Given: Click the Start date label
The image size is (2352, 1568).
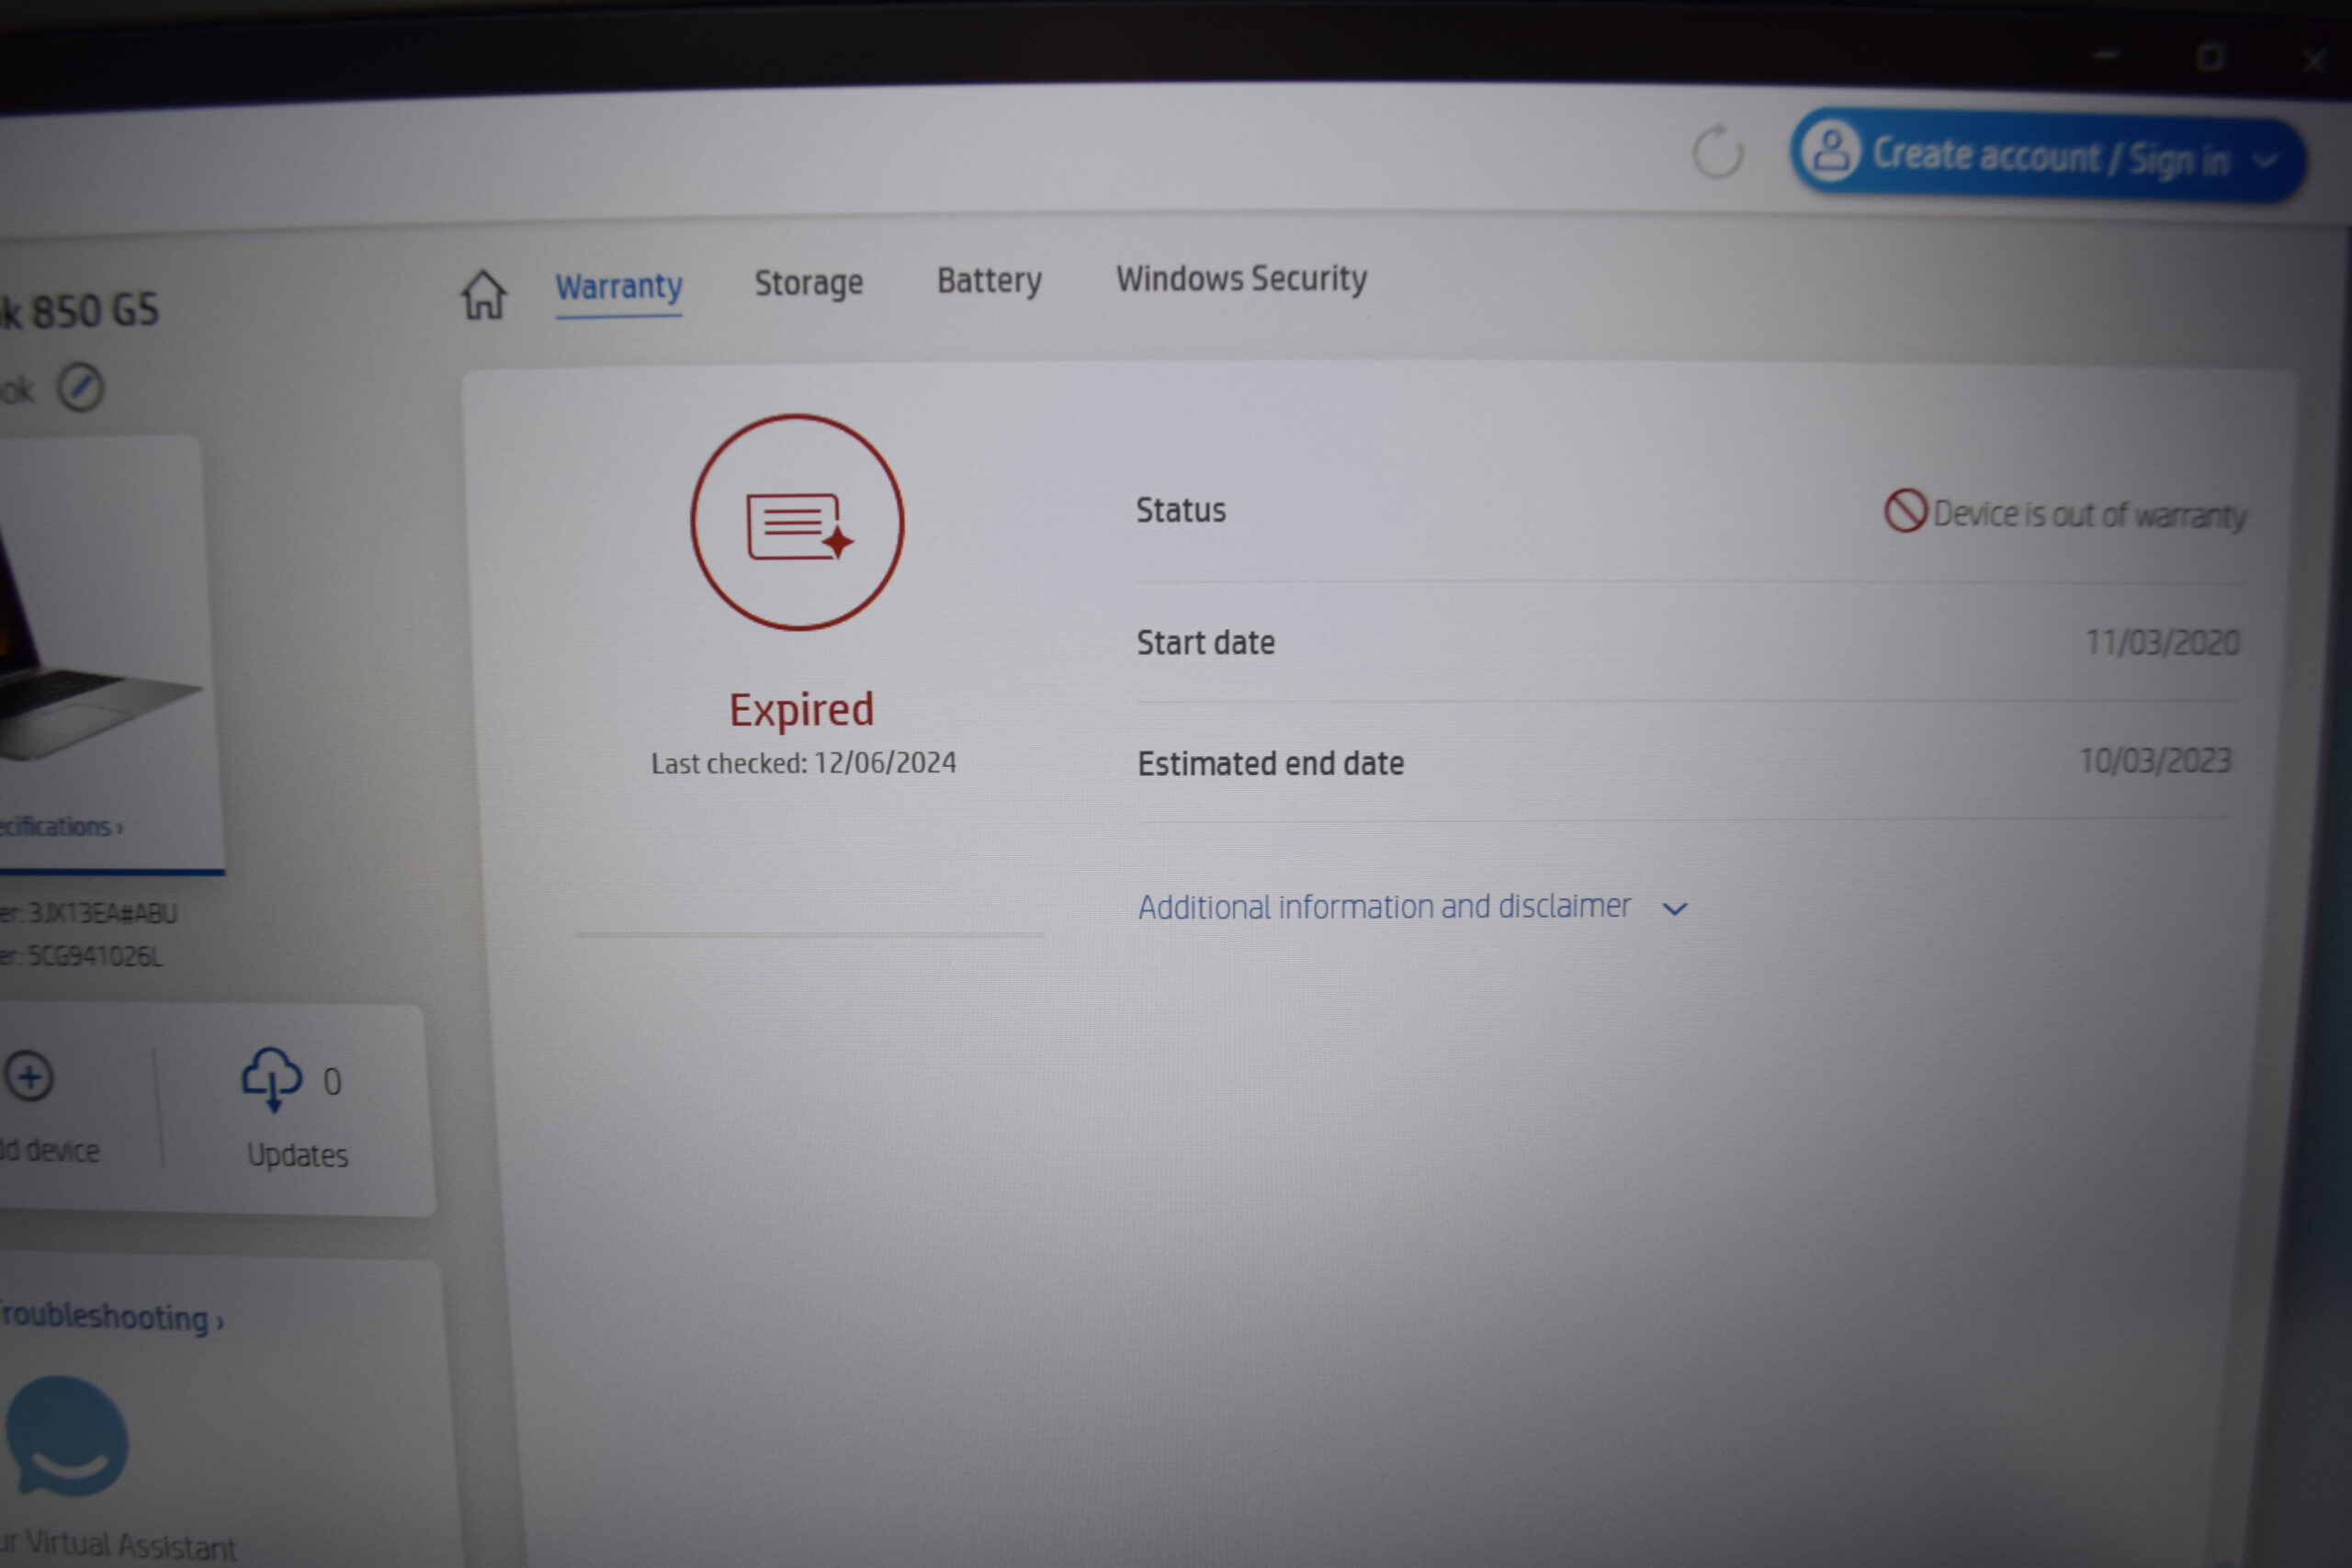Looking at the screenshot, I should tap(1206, 642).
